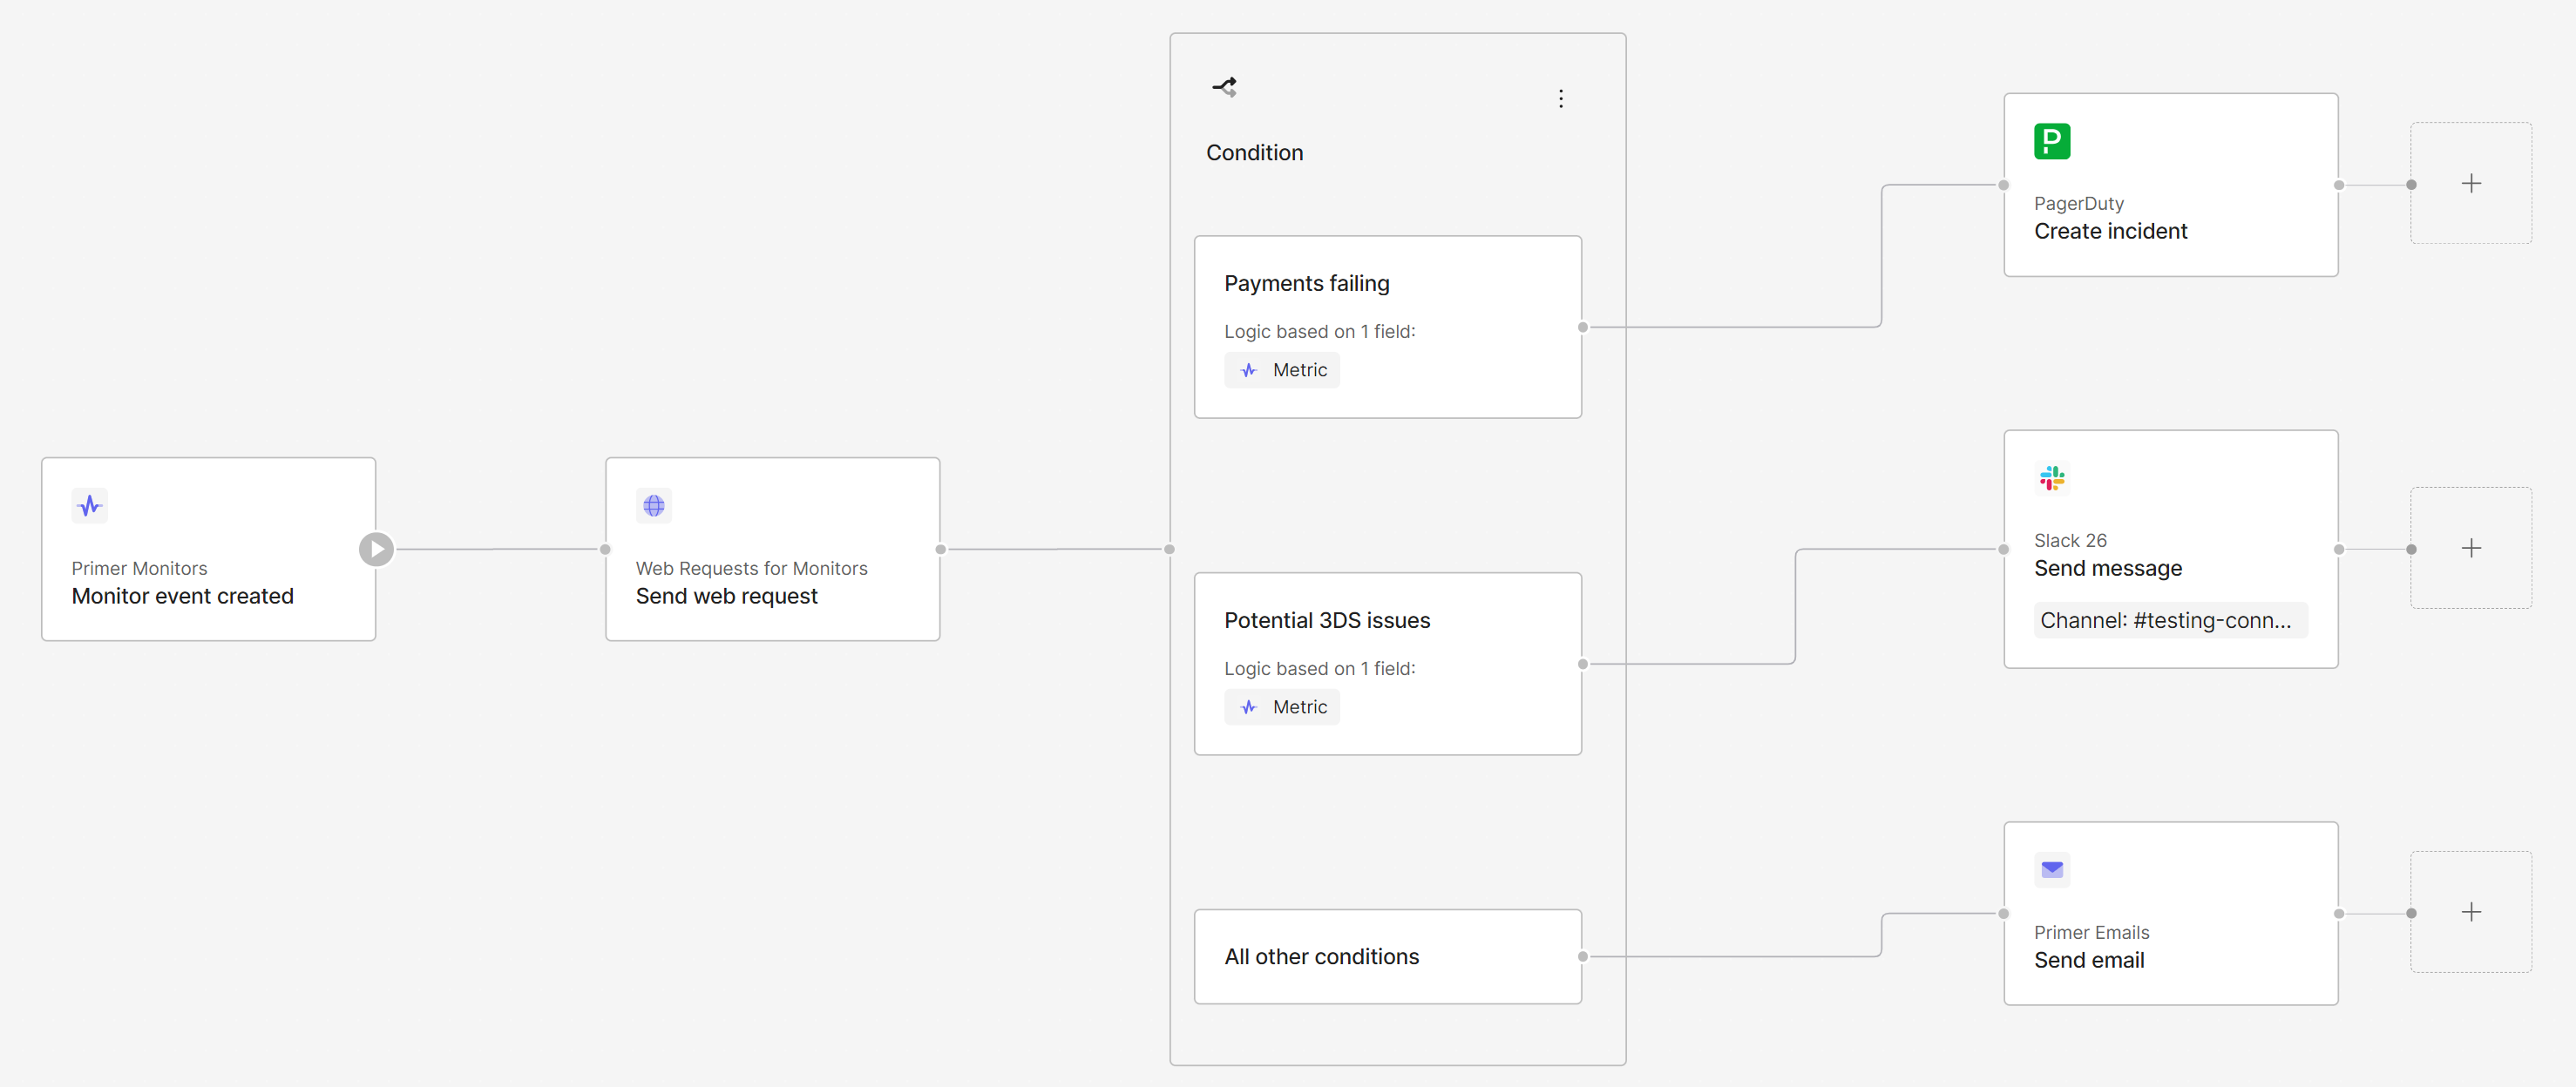Click the Metric chip under Potential 3DS issues
The width and height of the screenshot is (2576, 1087).
pyautogui.click(x=1282, y=707)
